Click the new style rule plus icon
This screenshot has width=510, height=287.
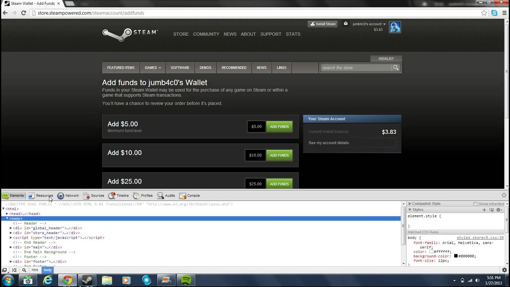[484, 210]
